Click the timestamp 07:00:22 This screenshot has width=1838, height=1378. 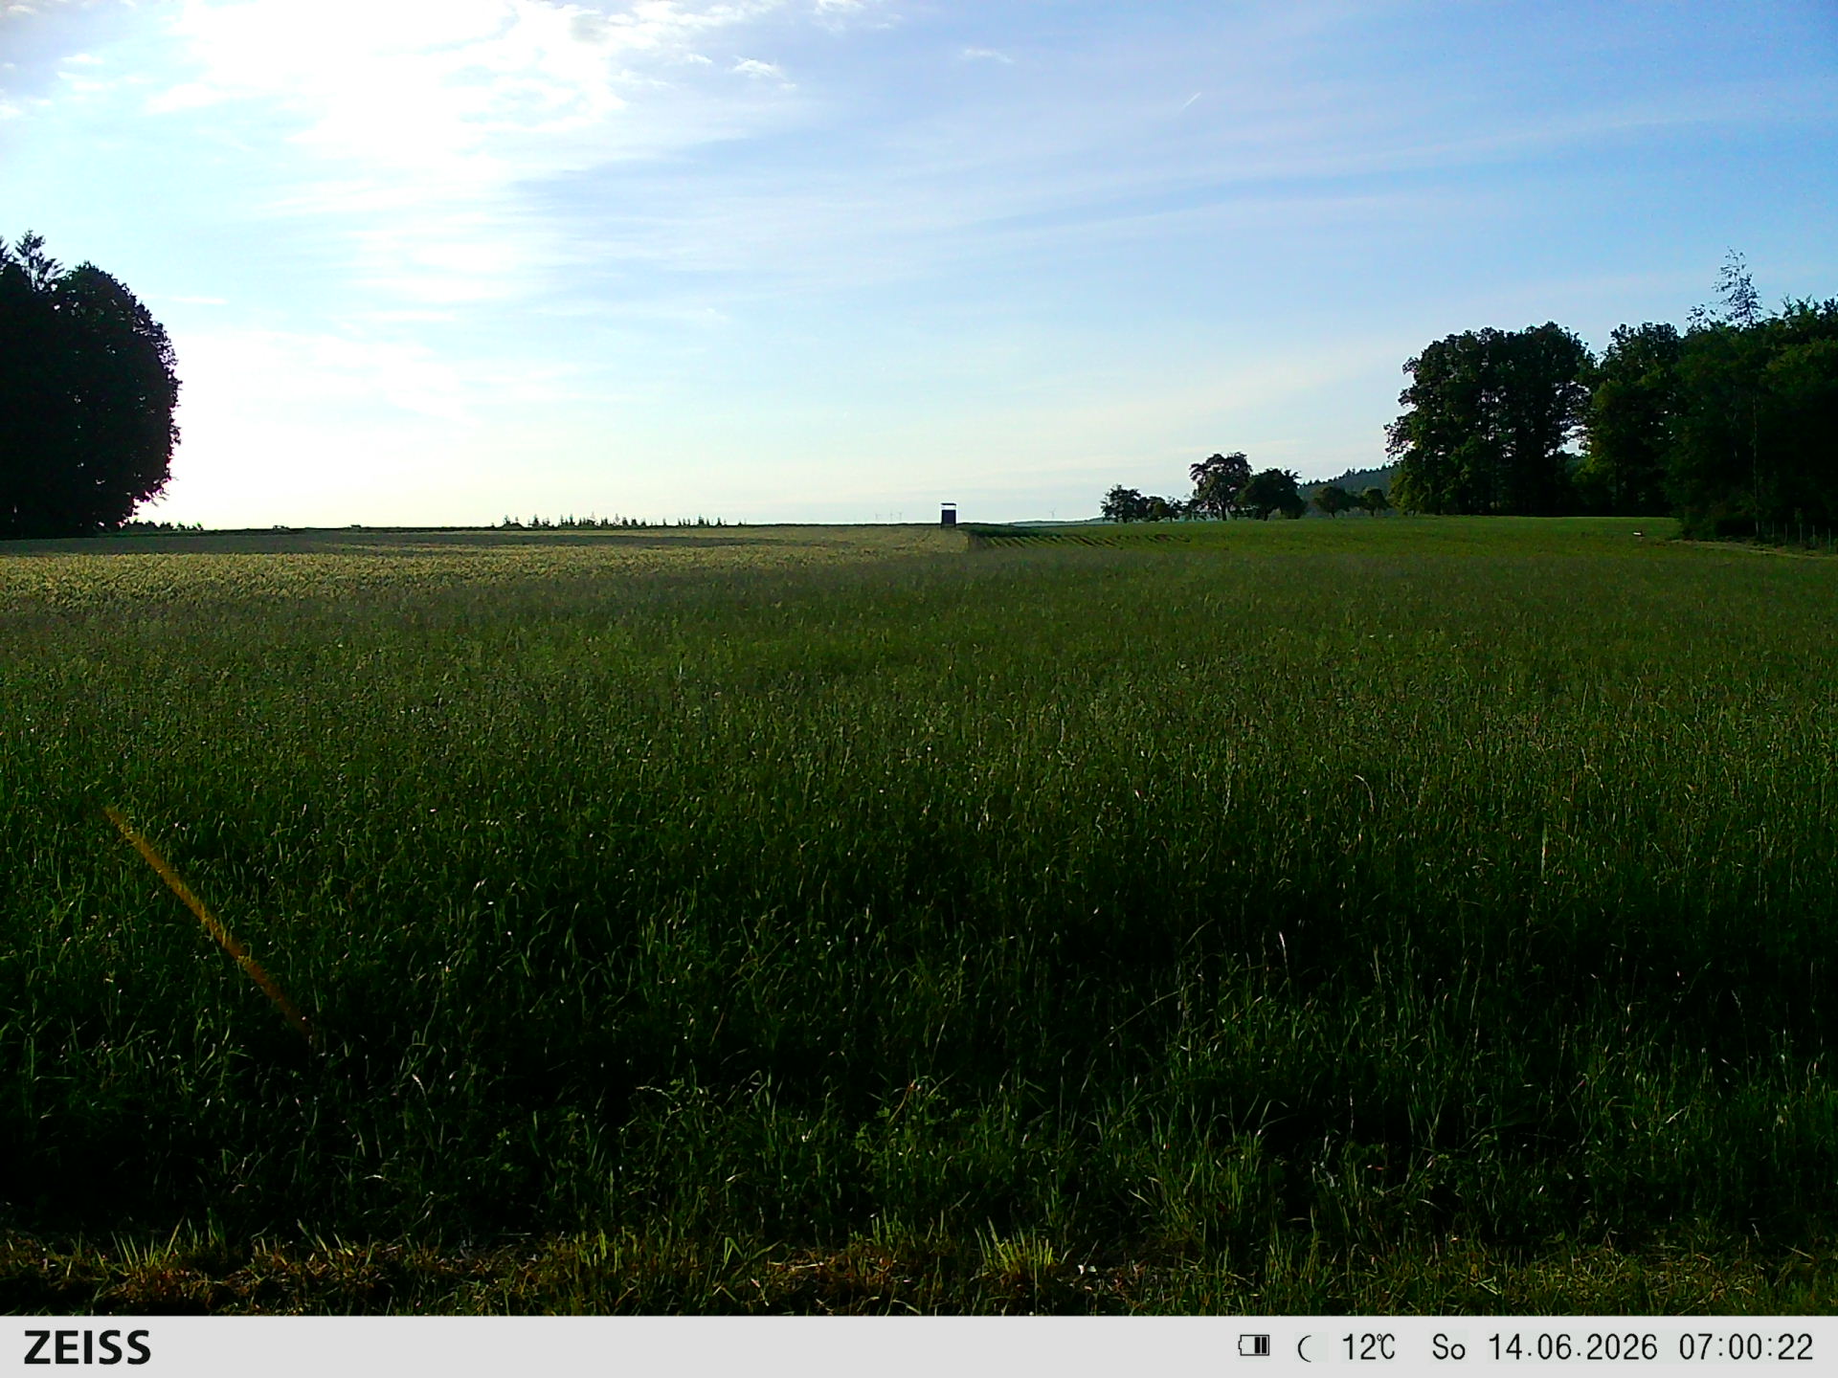coord(1746,1347)
